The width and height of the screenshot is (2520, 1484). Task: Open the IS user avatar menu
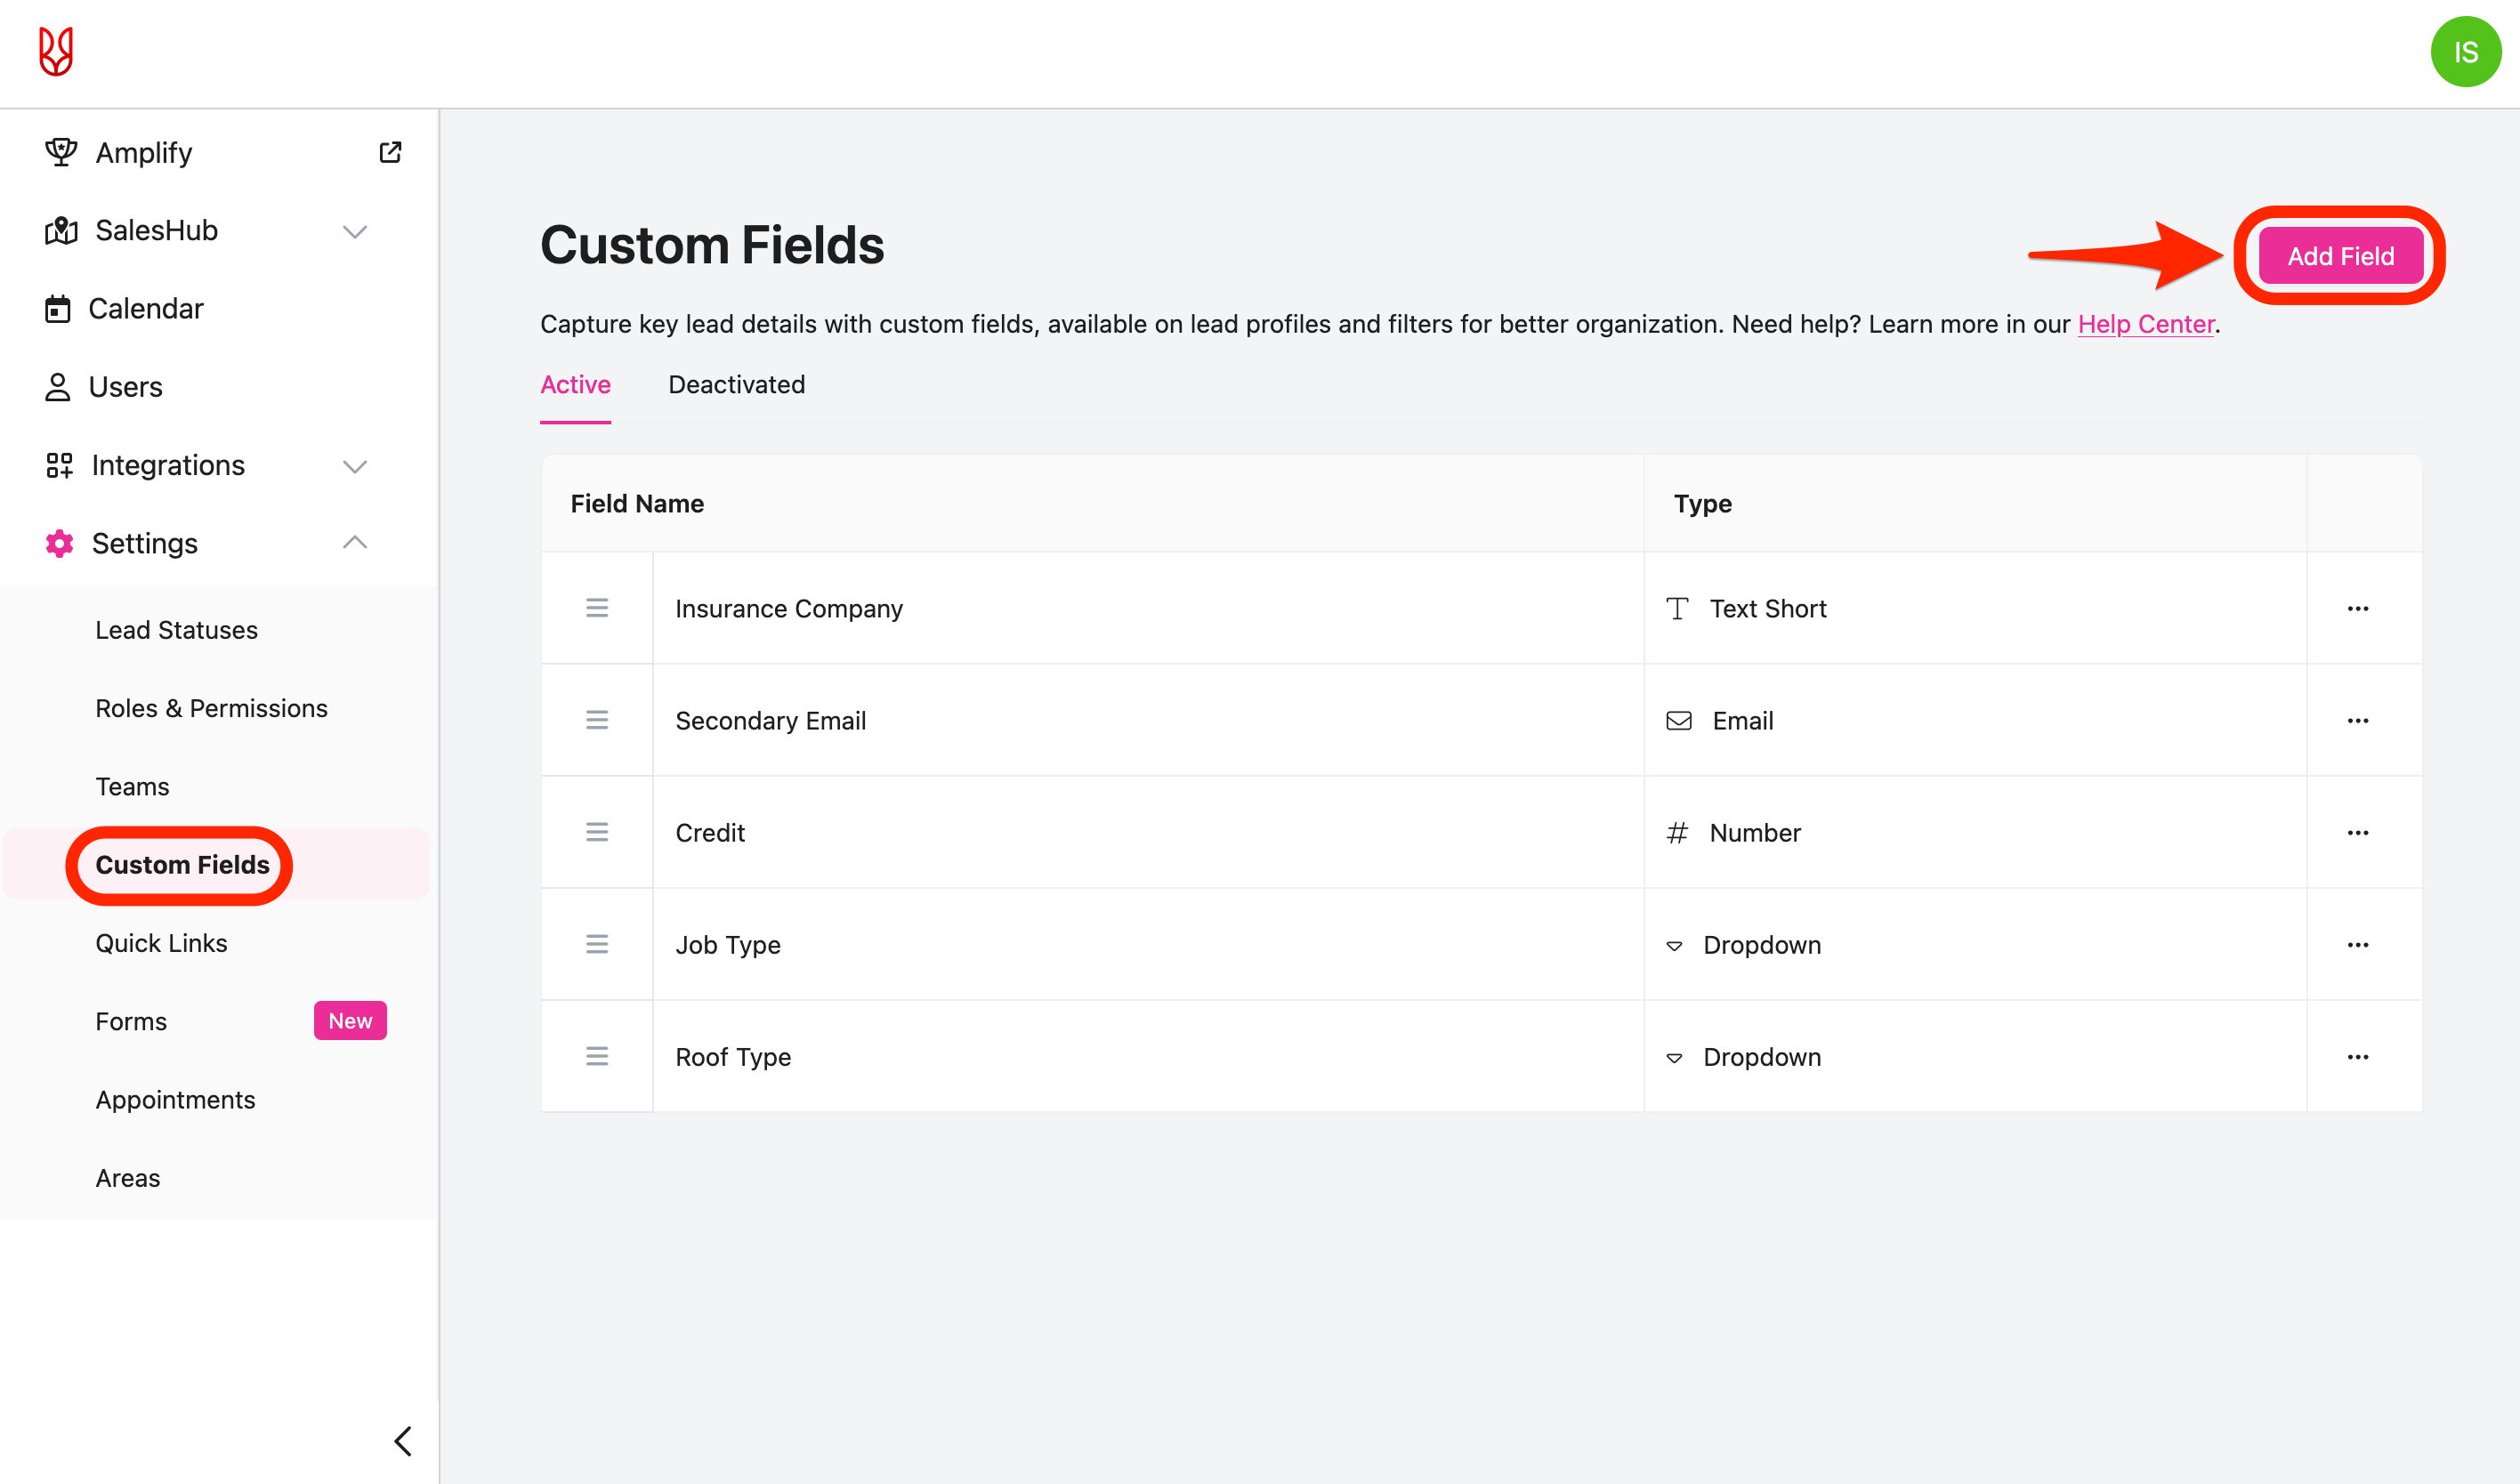click(2465, 52)
